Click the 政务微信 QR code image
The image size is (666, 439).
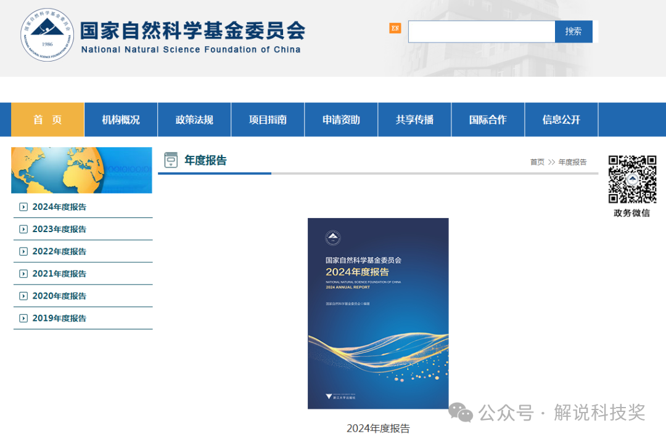(632, 179)
